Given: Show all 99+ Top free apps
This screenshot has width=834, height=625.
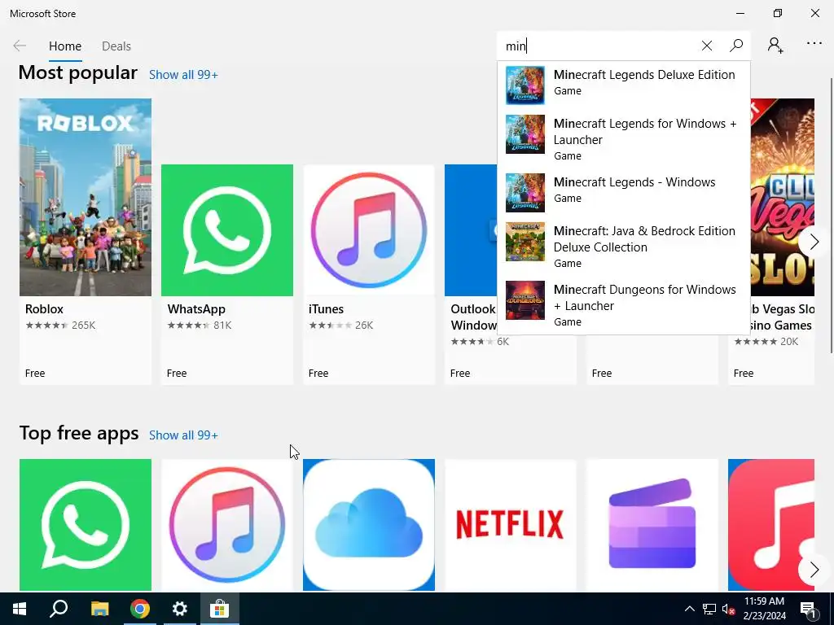Looking at the screenshot, I should [183, 435].
